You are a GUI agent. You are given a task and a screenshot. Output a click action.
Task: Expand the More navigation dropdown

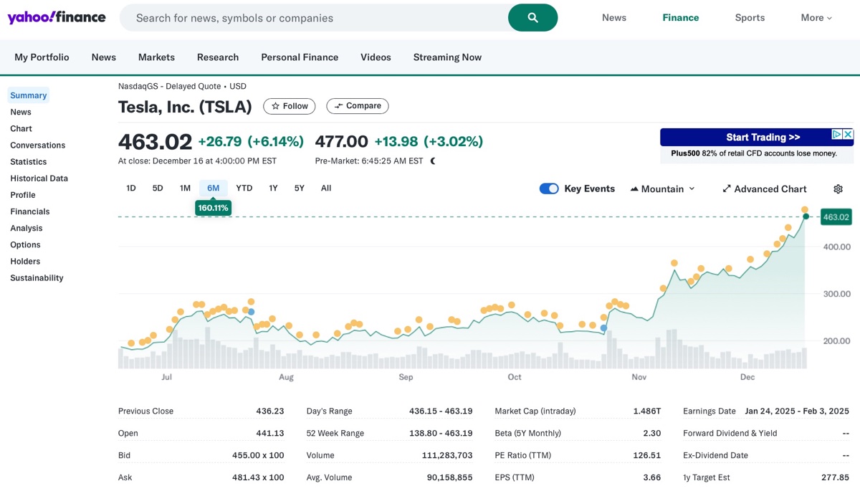pyautogui.click(x=816, y=17)
